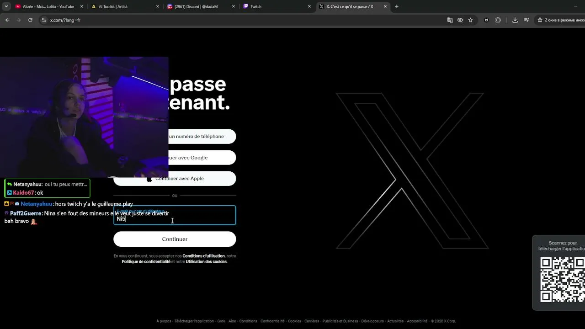Go forward to the next page
Screen dimensions: 585x329
click(19, 20)
